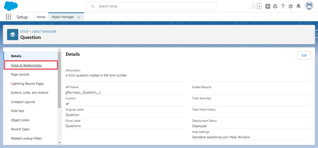Click the Custom checkmark indicator
This screenshot has width=318, height=148.
(x=67, y=104)
